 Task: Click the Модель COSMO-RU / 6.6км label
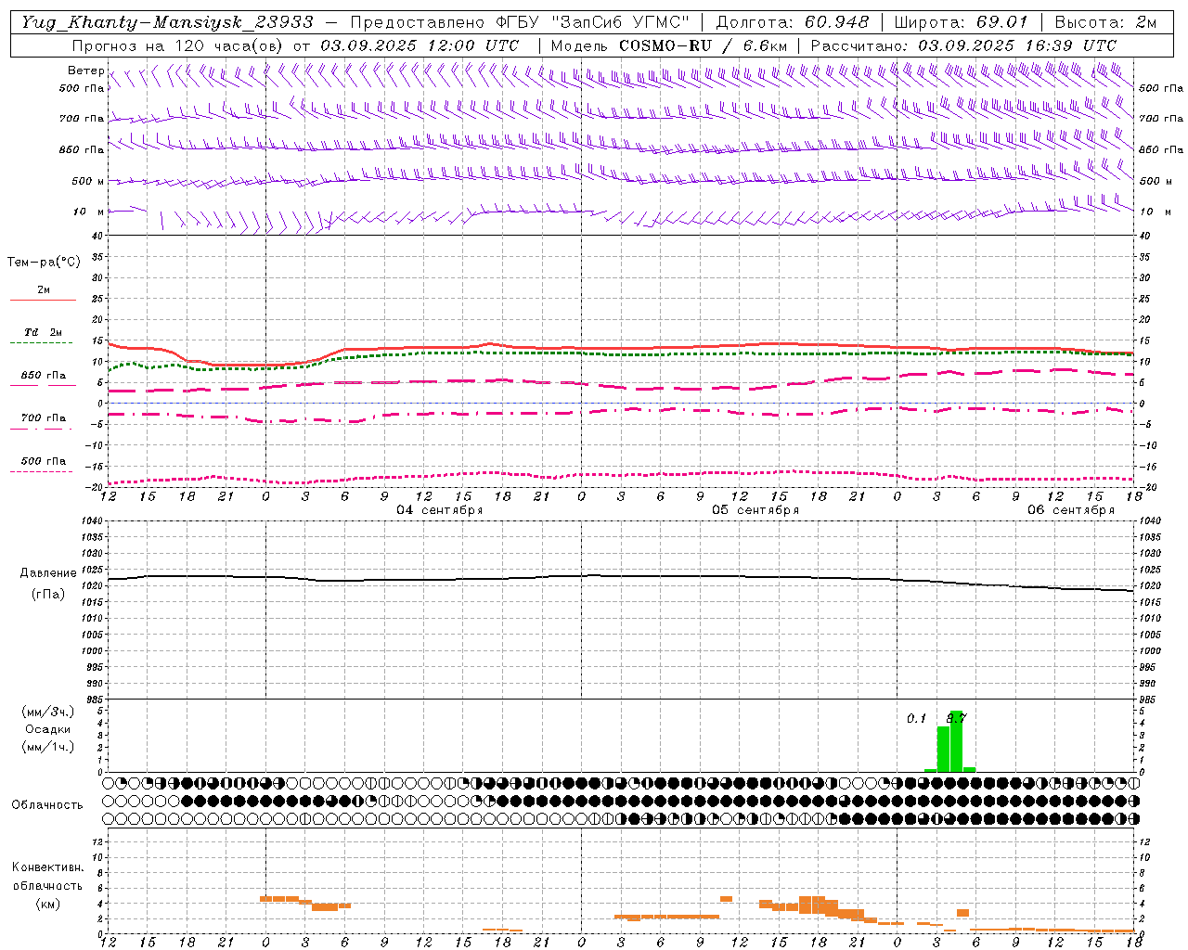[x=669, y=45]
